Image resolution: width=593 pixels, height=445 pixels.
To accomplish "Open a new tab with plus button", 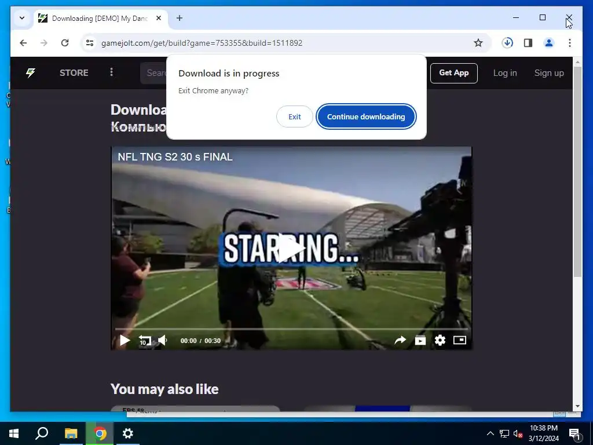I will (x=180, y=18).
